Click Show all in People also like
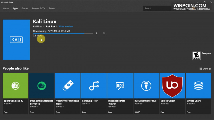 click(x=205, y=69)
